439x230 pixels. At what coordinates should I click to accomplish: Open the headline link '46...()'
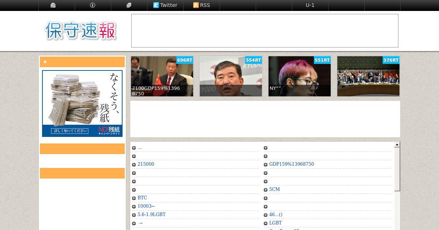point(276,215)
